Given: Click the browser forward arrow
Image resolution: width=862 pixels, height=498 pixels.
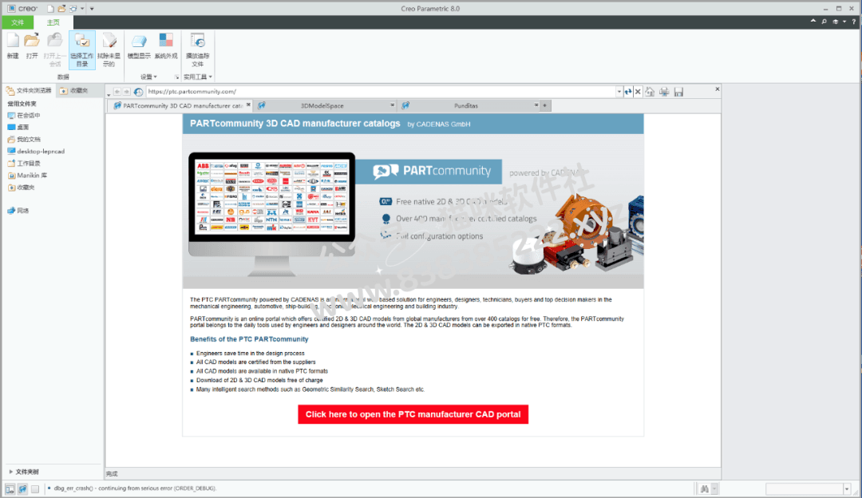Looking at the screenshot, I should point(126,92).
